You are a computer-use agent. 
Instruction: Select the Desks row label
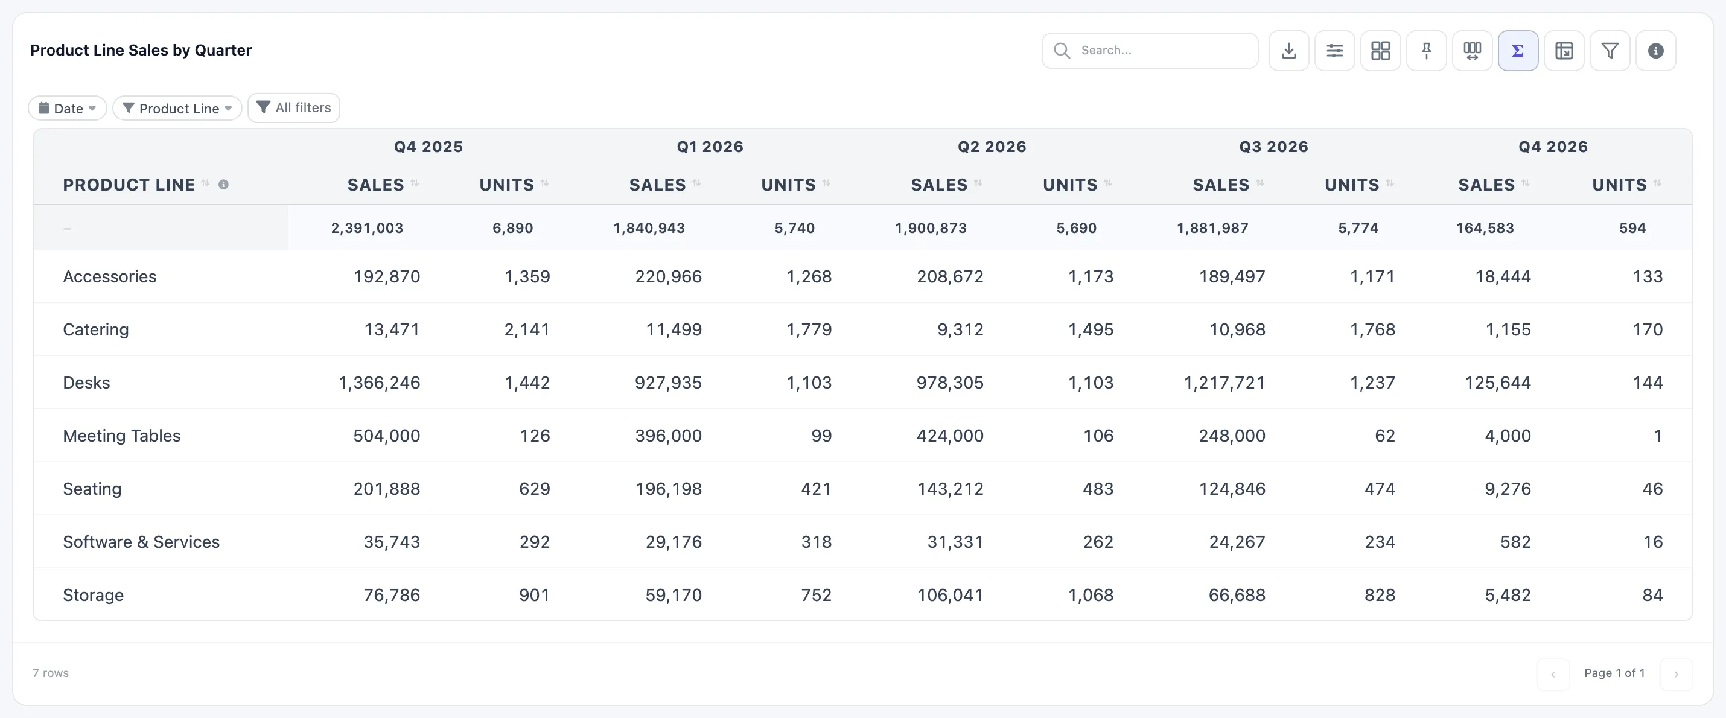click(86, 383)
